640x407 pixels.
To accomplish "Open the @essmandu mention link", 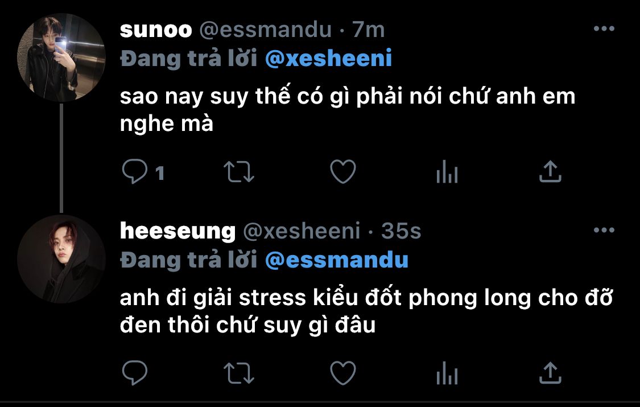I will (337, 260).
